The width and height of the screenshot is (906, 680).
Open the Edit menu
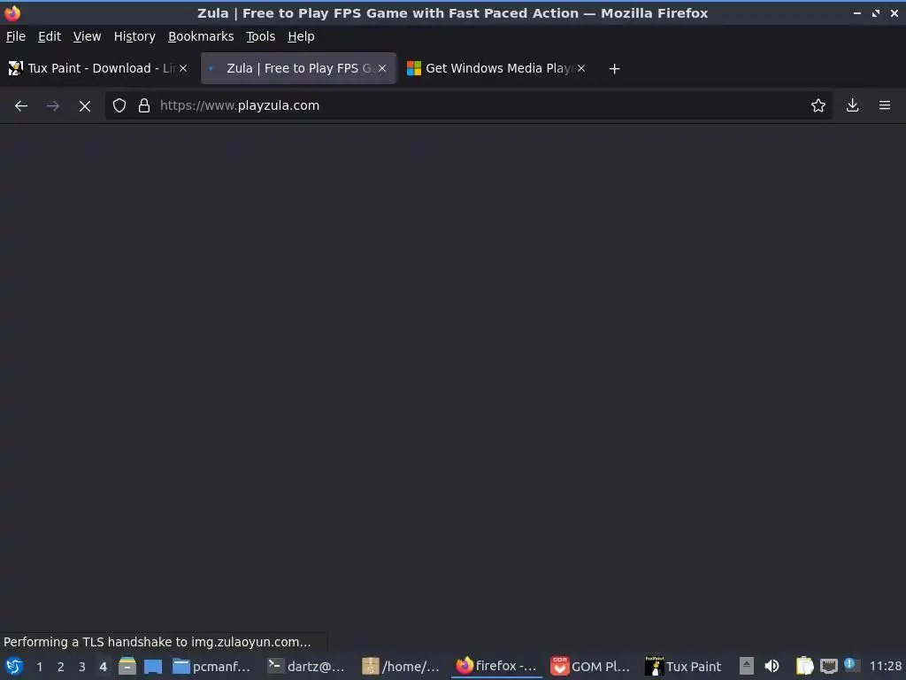tap(50, 36)
